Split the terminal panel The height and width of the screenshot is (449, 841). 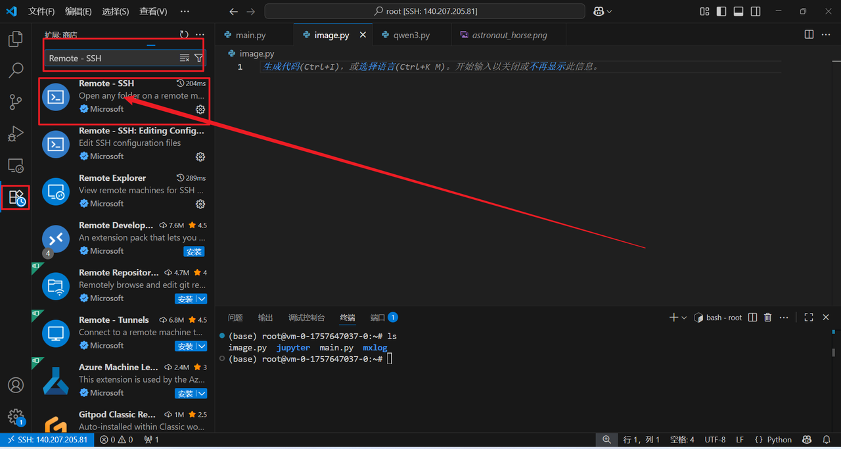[x=753, y=318]
